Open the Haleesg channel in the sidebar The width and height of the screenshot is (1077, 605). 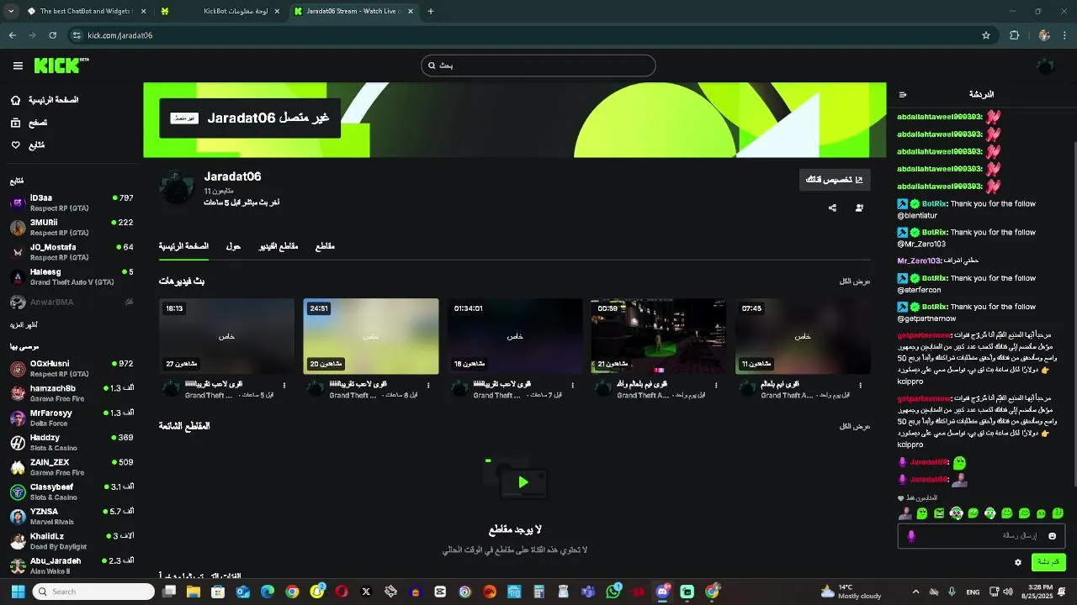pyautogui.click(x=72, y=276)
